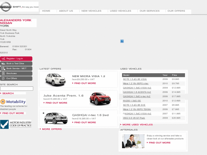The image size is (207, 155).
Task: Open the USED VEHICLES menu
Action: (x=120, y=11)
